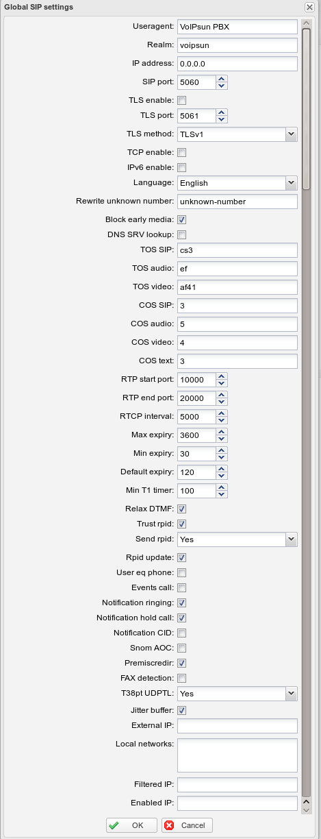This screenshot has width=321, height=839.
Task: Enable Events call checkbox
Action: coord(182,588)
